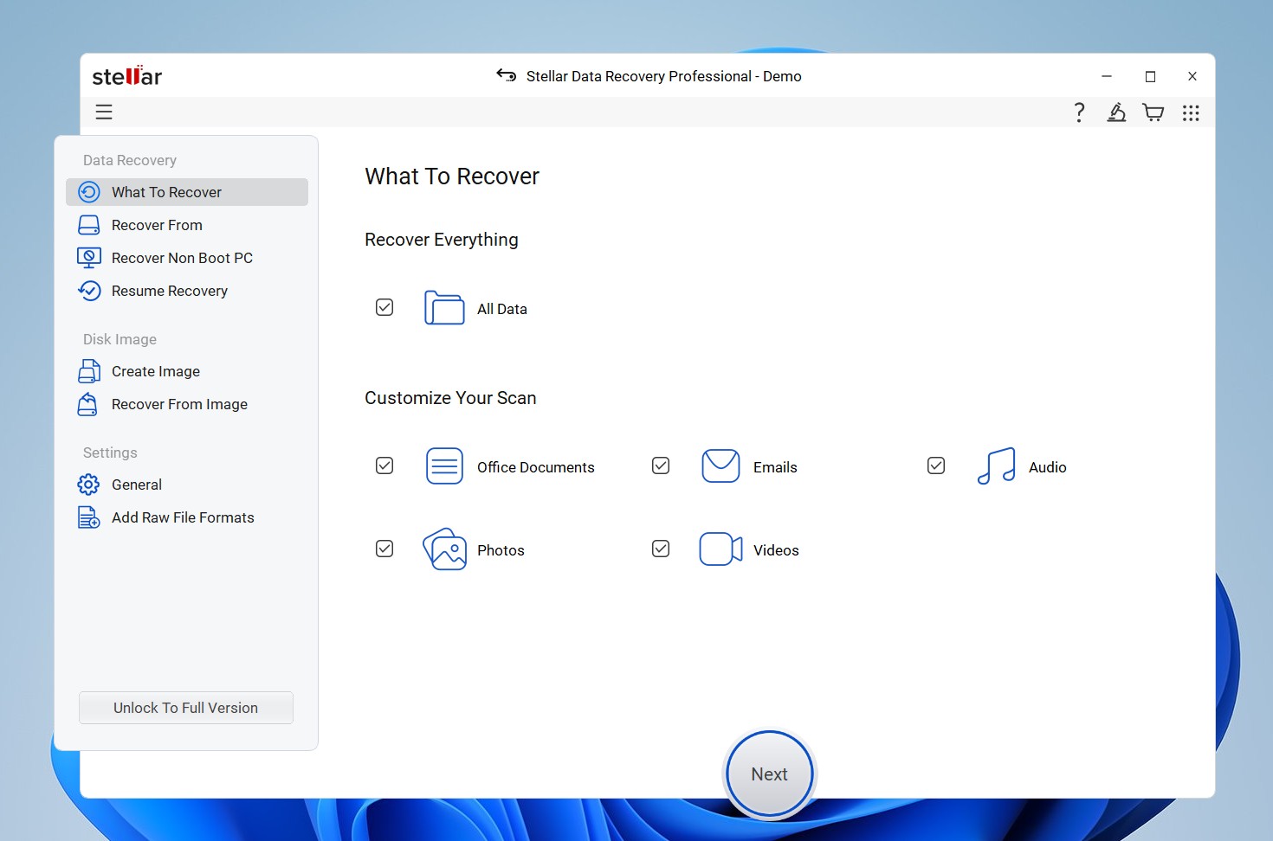Maximize the Stellar Data Recovery window
1273x841 pixels.
1150,76
